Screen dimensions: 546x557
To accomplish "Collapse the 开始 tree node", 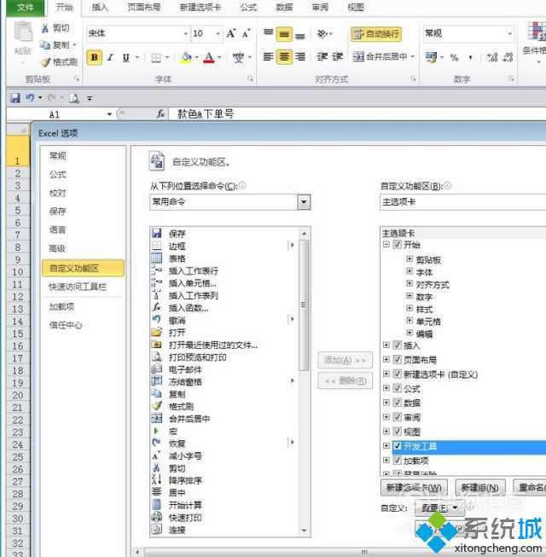I will coord(386,245).
